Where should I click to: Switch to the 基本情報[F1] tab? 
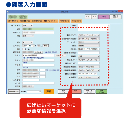(13, 21)
